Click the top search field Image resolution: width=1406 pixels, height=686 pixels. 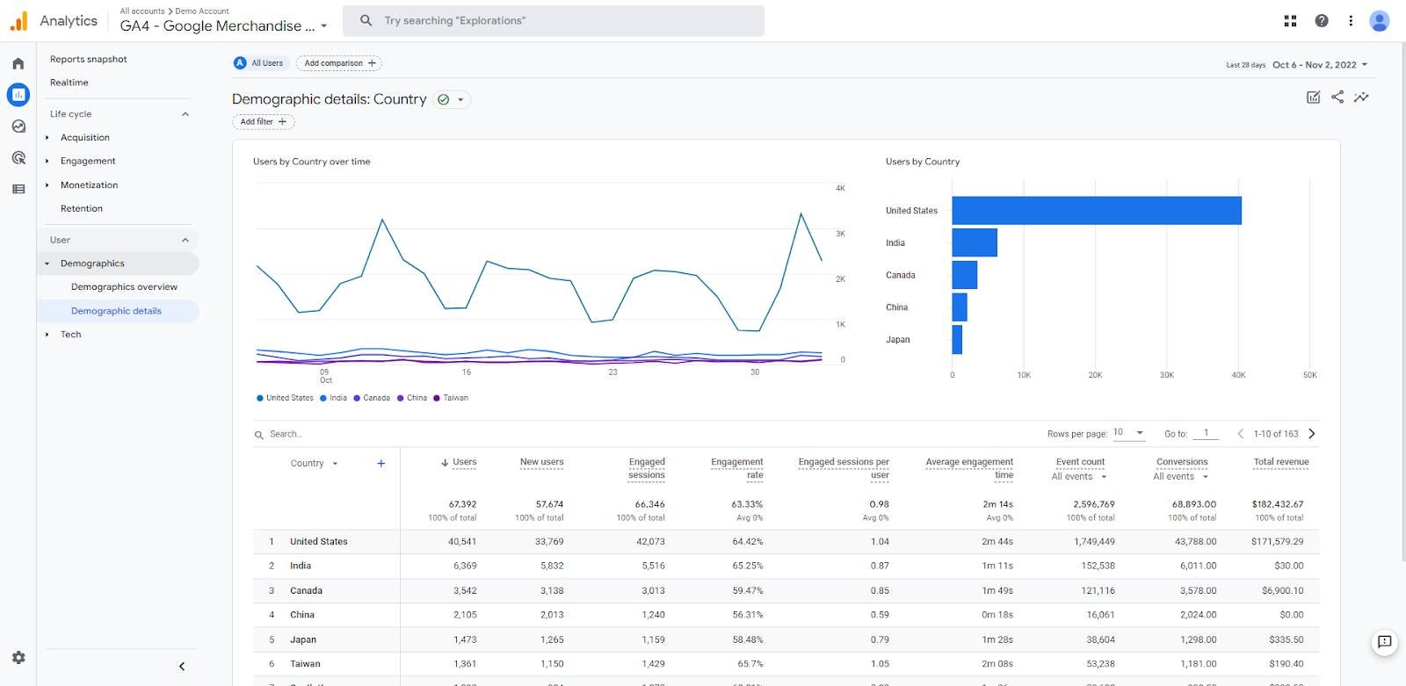pyautogui.click(x=554, y=20)
